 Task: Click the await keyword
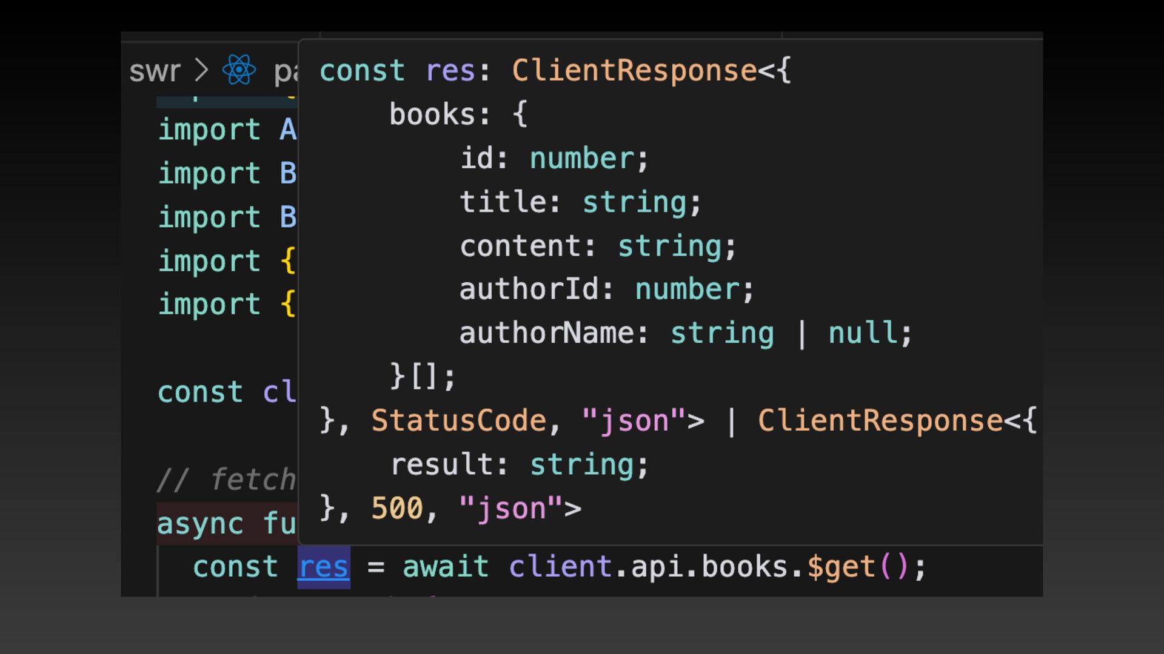pyautogui.click(x=446, y=567)
